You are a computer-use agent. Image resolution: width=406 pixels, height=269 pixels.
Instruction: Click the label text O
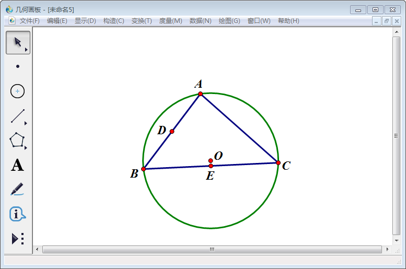[218, 156]
